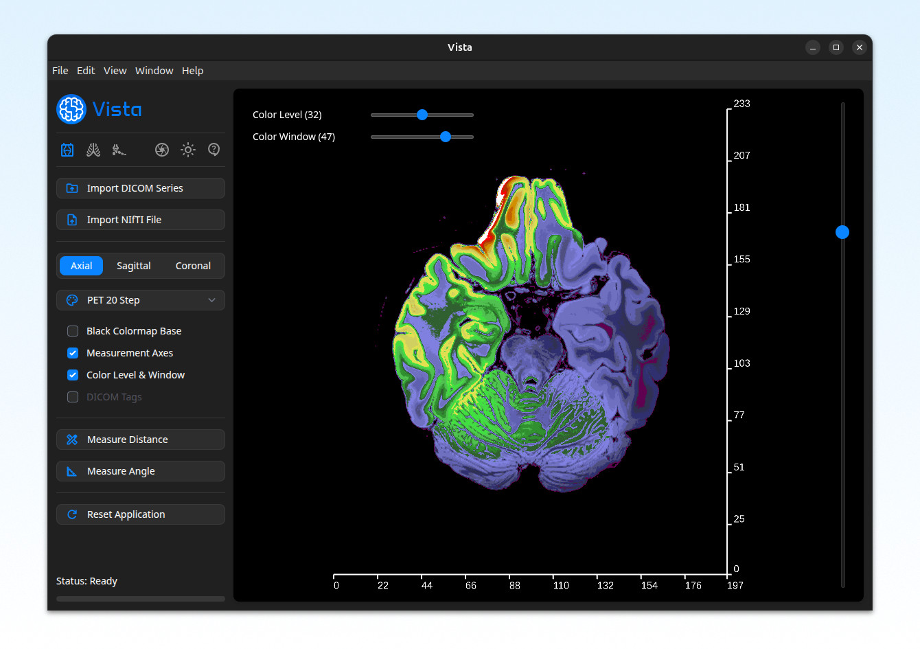The width and height of the screenshot is (920, 649).
Task: Enable the Black Colormap Base checkbox
Action: click(x=73, y=331)
